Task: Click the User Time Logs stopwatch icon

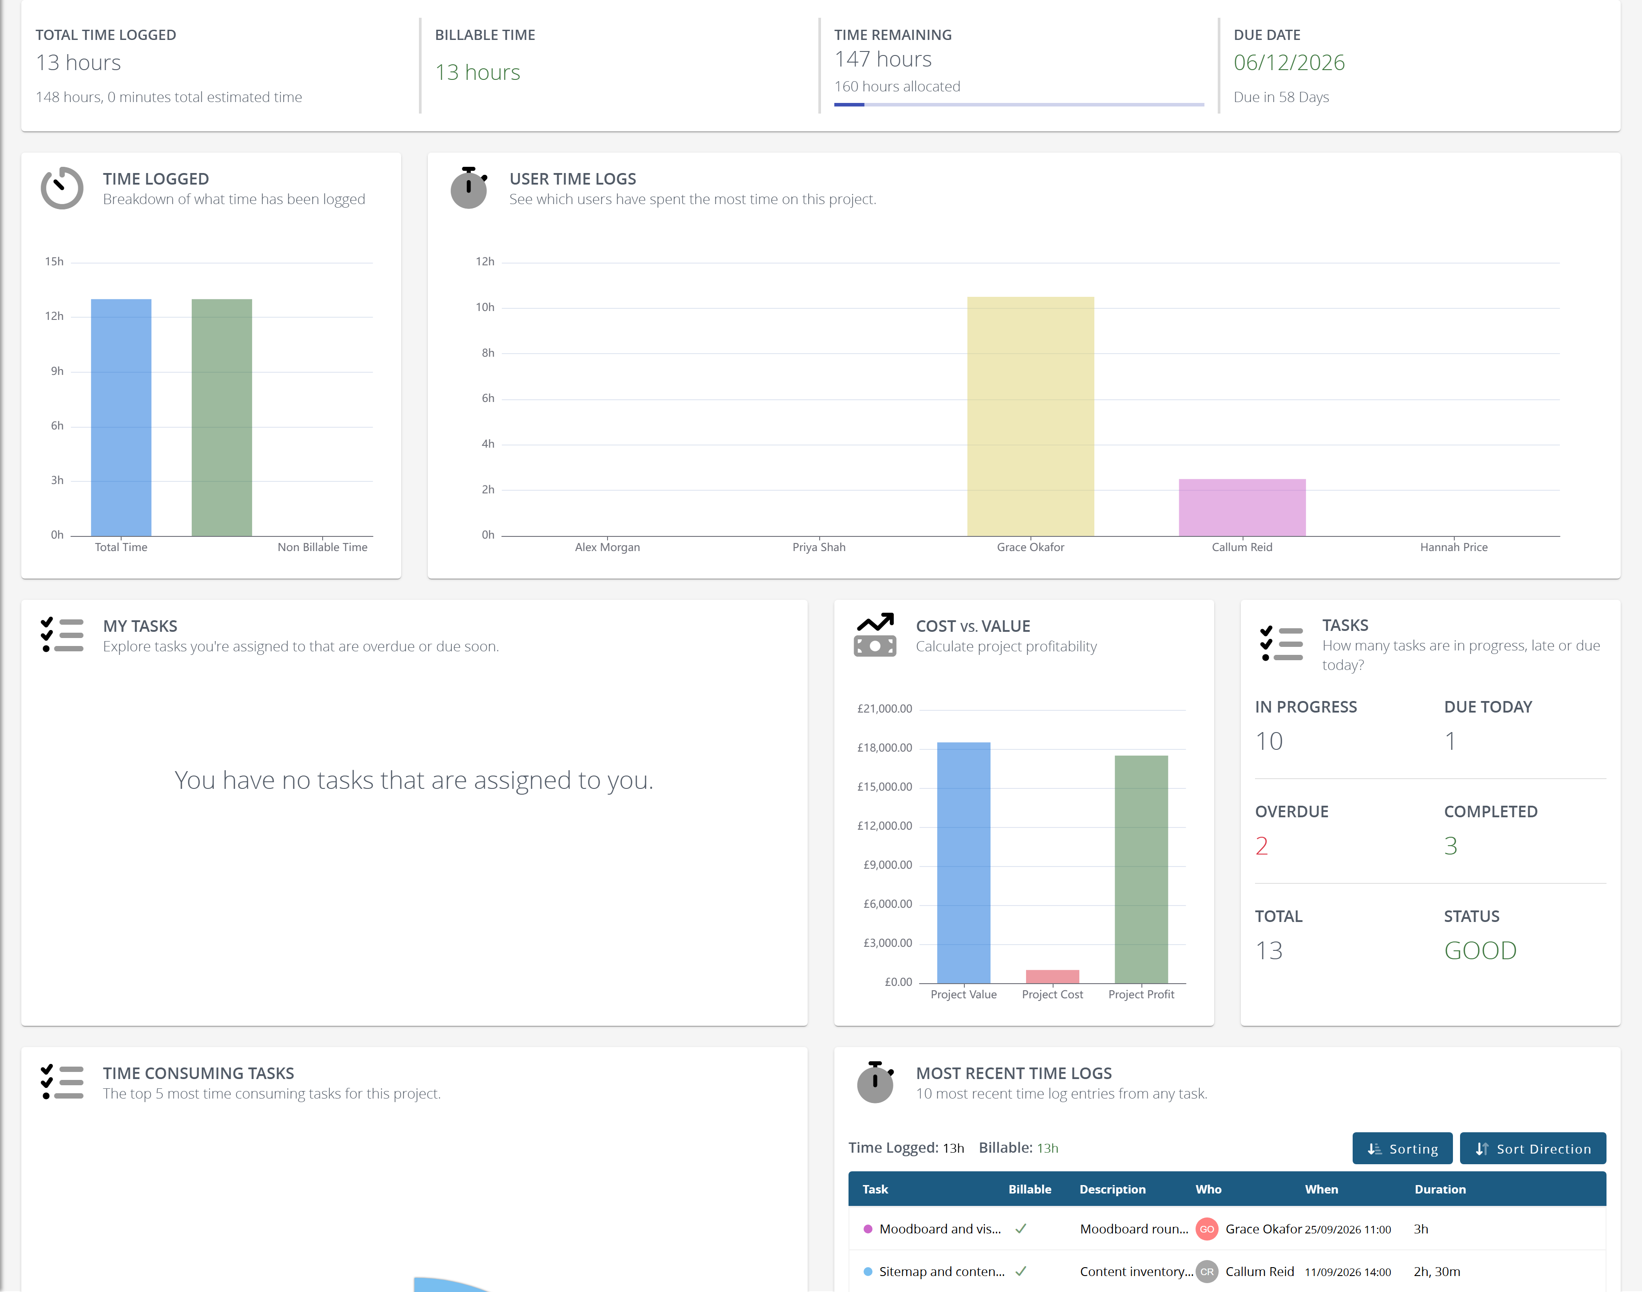Action: (469, 189)
